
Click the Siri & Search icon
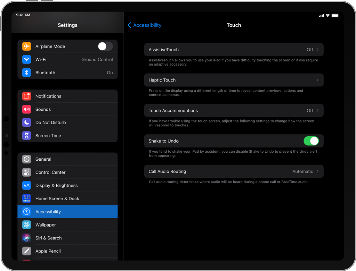[x=26, y=238]
